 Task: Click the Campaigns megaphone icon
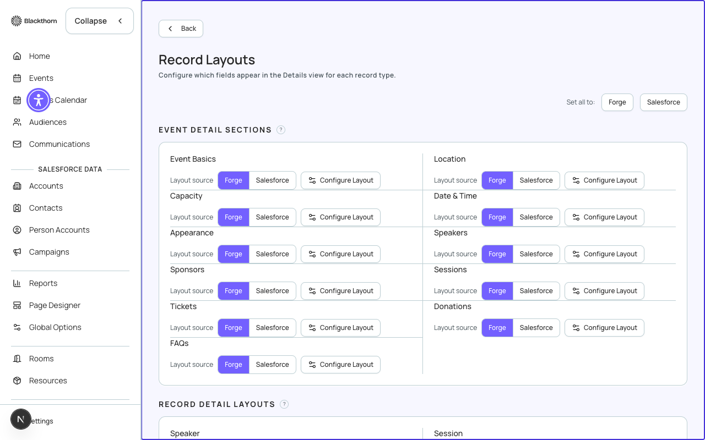click(x=17, y=252)
